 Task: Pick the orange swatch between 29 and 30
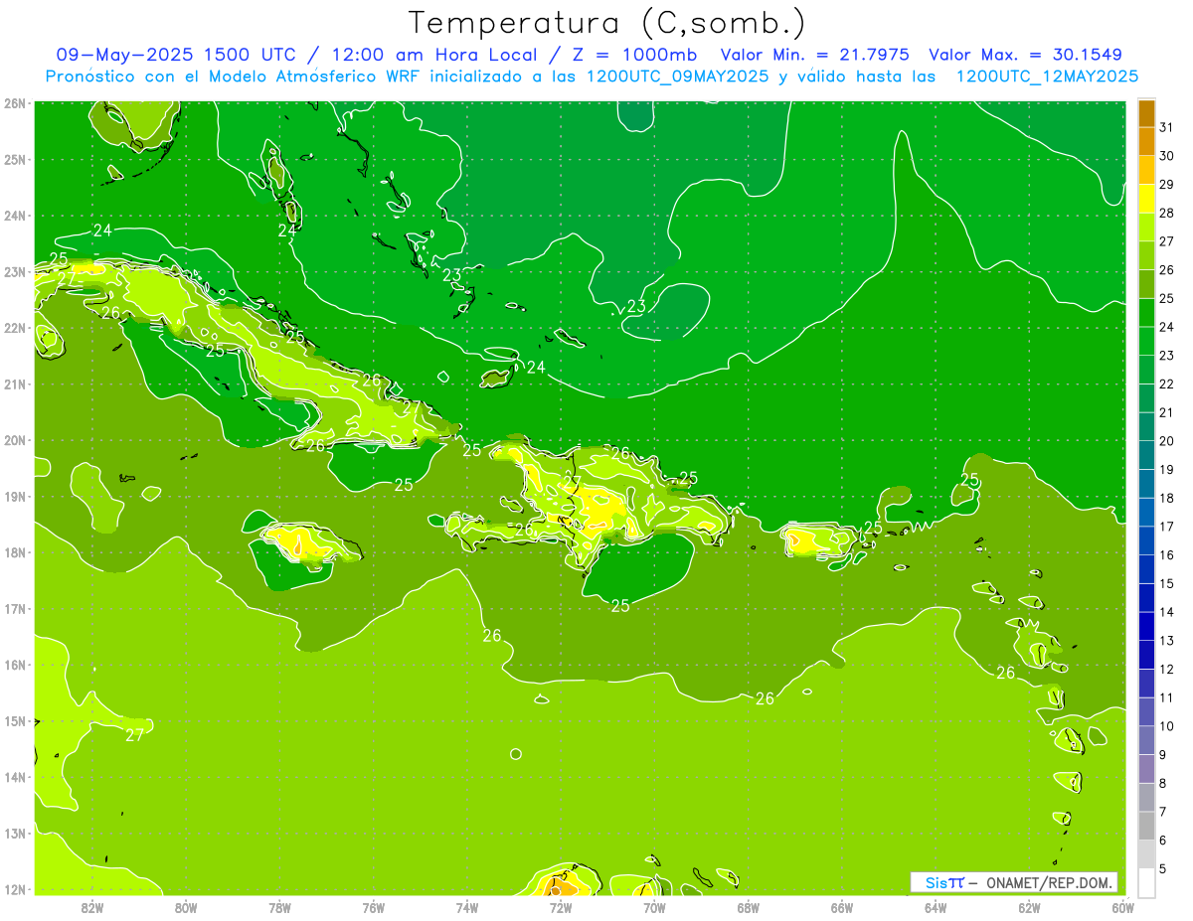click(1147, 170)
